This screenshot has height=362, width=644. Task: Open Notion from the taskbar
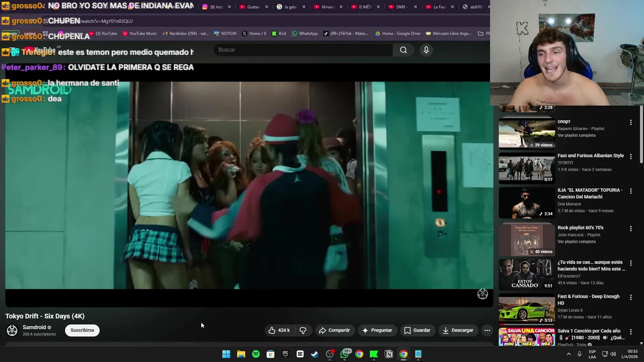[x=389, y=354]
